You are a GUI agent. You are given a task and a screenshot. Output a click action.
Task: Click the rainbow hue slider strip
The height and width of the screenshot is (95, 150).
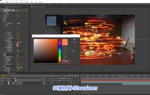(x=60, y=51)
